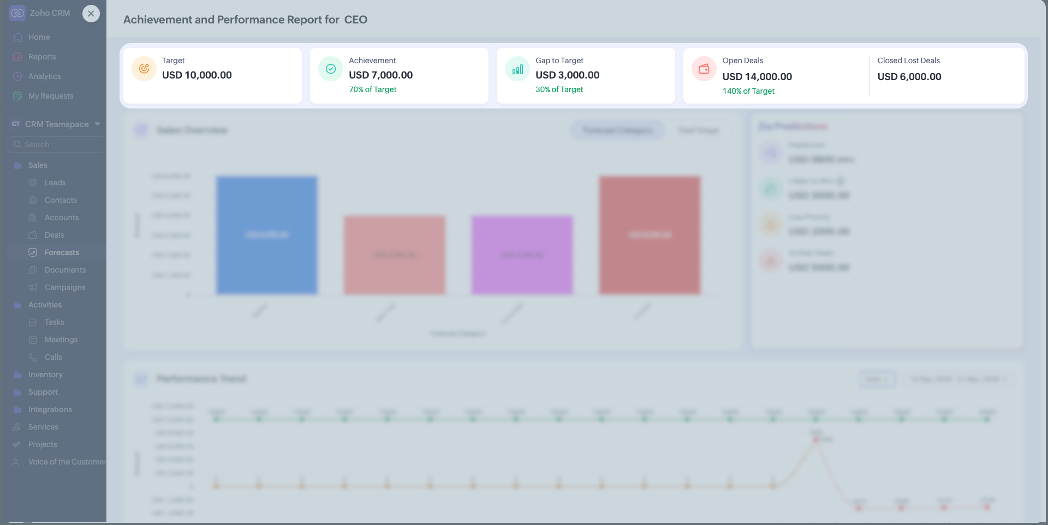Click the Zoho CRM logo icon

pos(17,13)
